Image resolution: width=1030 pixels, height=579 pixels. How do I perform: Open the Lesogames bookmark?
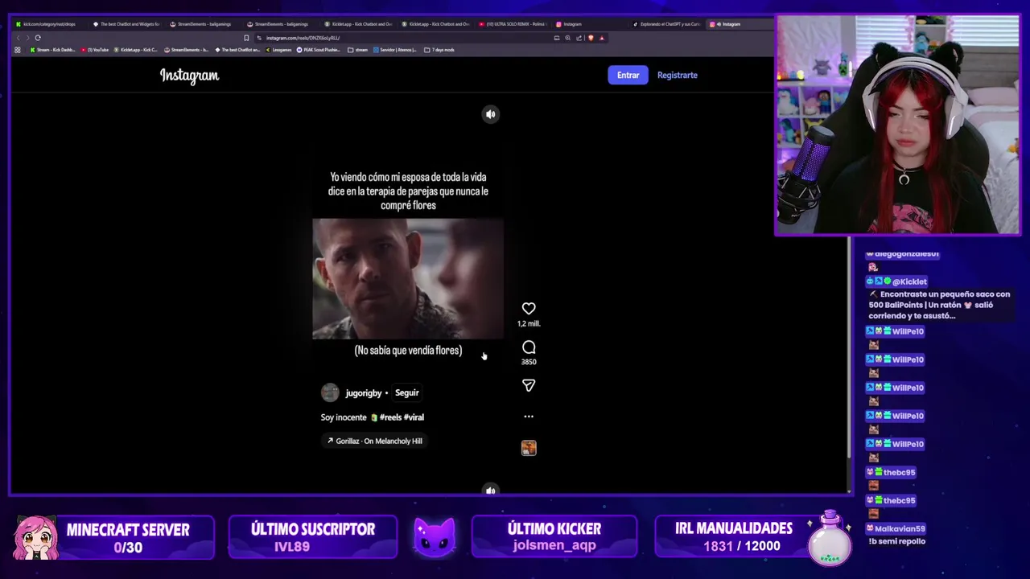278,50
